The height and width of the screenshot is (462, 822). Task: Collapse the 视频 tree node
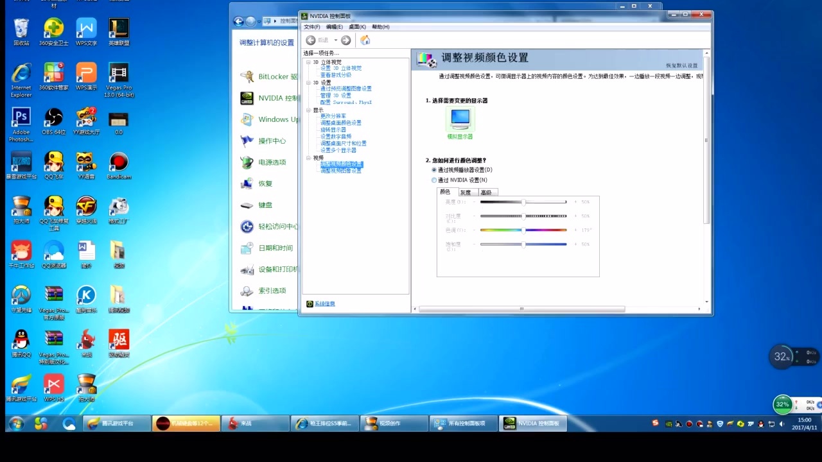(x=308, y=158)
